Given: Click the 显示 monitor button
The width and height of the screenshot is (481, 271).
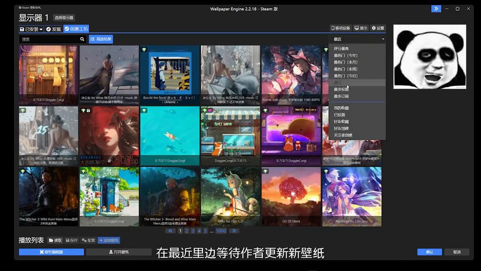Looking at the screenshot, I should coord(361,28).
